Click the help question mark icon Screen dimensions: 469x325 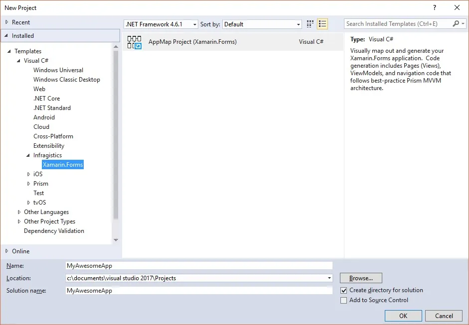(x=435, y=7)
